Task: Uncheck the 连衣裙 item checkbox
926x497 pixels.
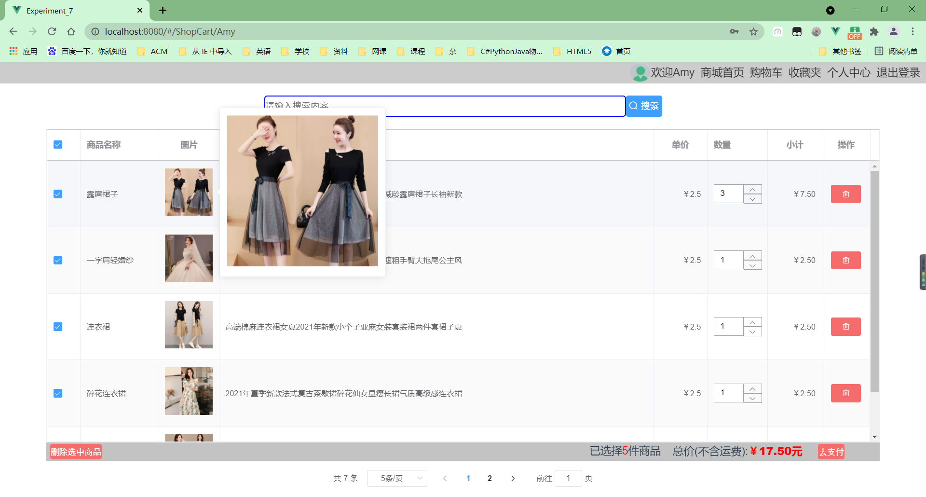Action: 58,326
